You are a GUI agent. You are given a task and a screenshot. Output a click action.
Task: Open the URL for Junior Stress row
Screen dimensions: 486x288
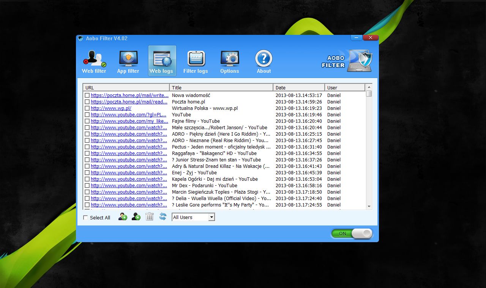(x=129, y=160)
